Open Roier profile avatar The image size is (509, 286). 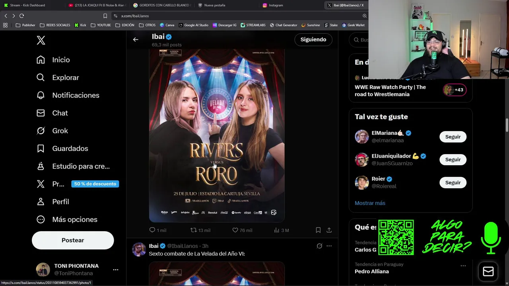(x=362, y=183)
